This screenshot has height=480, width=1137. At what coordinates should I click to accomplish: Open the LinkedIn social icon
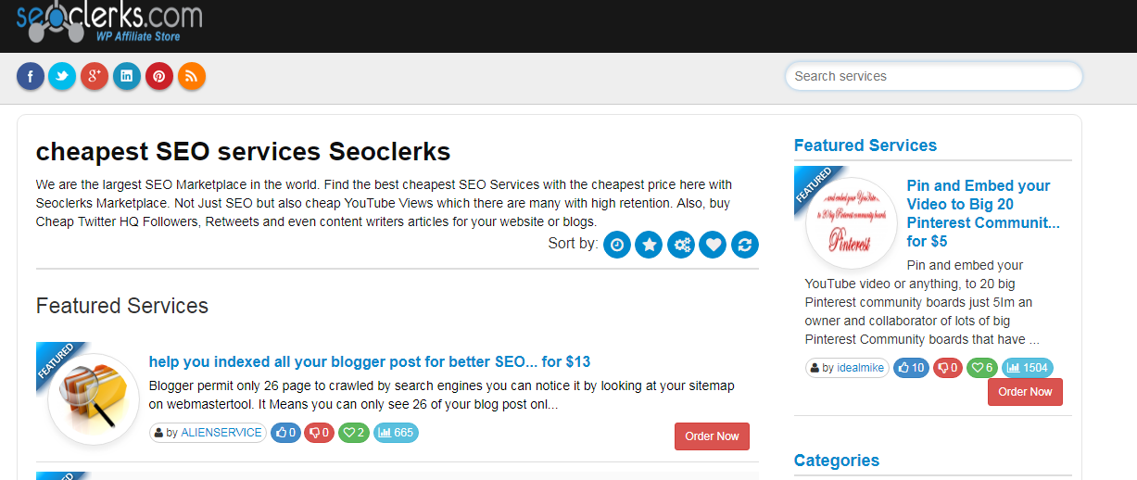(x=127, y=76)
